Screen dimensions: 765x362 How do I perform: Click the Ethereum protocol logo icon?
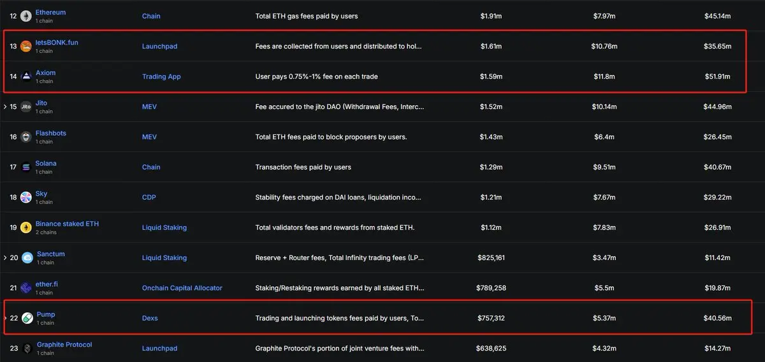[x=25, y=16]
